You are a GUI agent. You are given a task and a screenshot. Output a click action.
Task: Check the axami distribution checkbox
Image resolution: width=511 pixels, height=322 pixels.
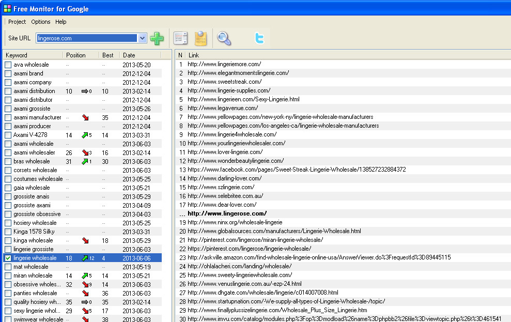(x=8, y=91)
